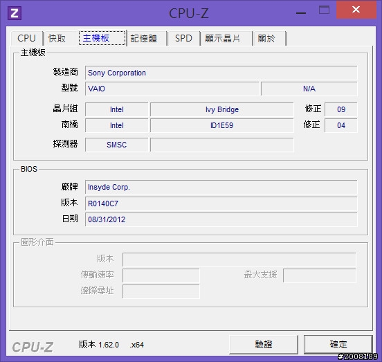This screenshot has width=382, height=362.
Task: Click the Intel southbridge vendor field
Action: pyautogui.click(x=116, y=125)
